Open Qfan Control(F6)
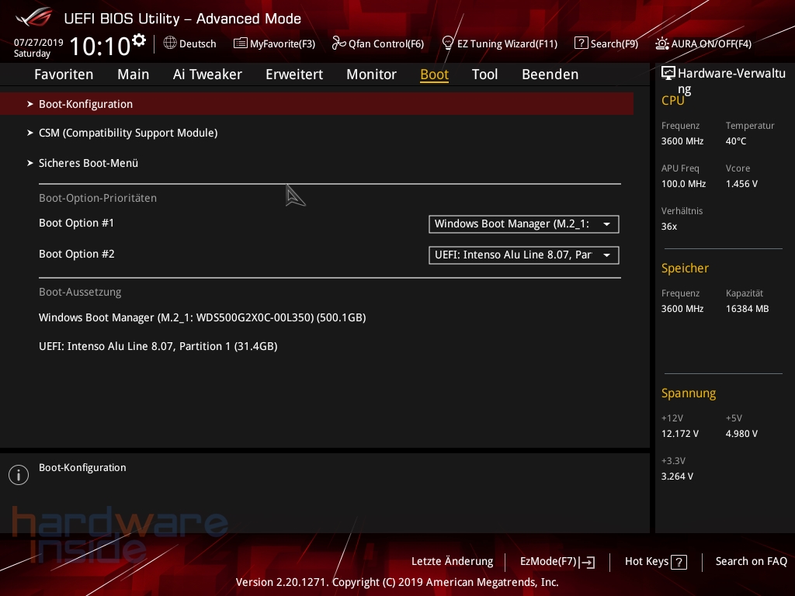 (x=378, y=43)
